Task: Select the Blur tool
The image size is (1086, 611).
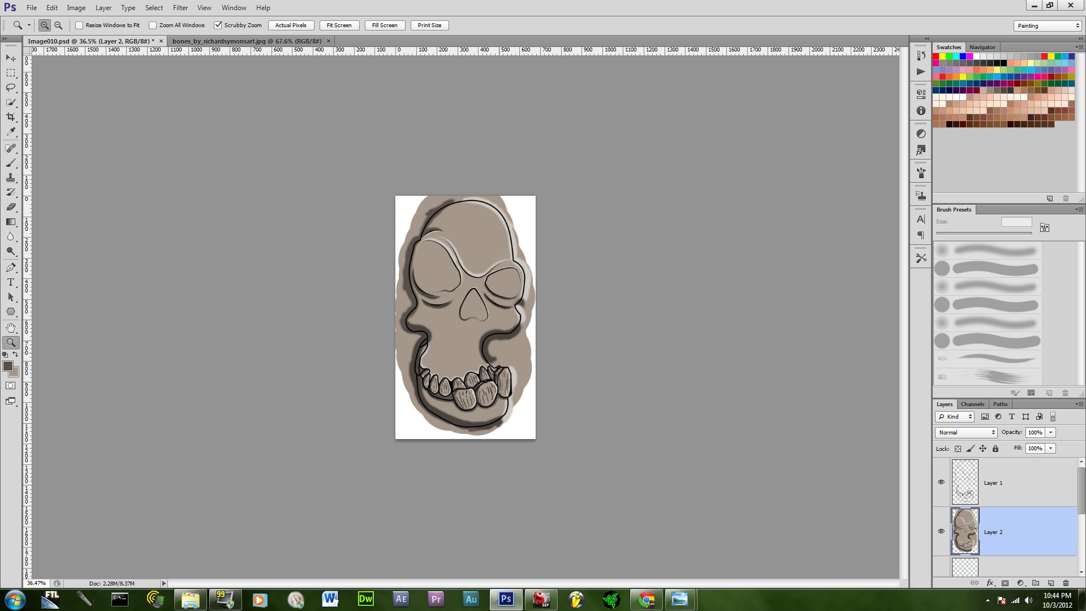Action: pyautogui.click(x=11, y=236)
